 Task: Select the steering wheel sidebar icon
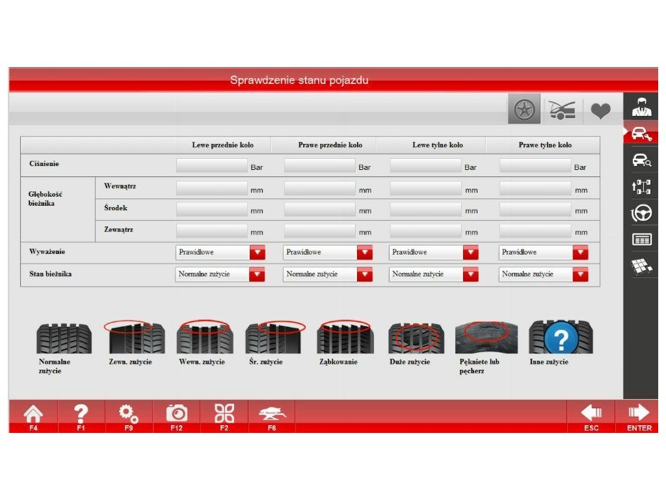tap(641, 213)
